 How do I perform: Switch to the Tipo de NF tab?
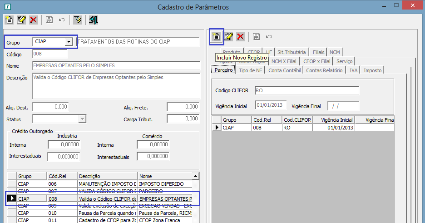250,70
